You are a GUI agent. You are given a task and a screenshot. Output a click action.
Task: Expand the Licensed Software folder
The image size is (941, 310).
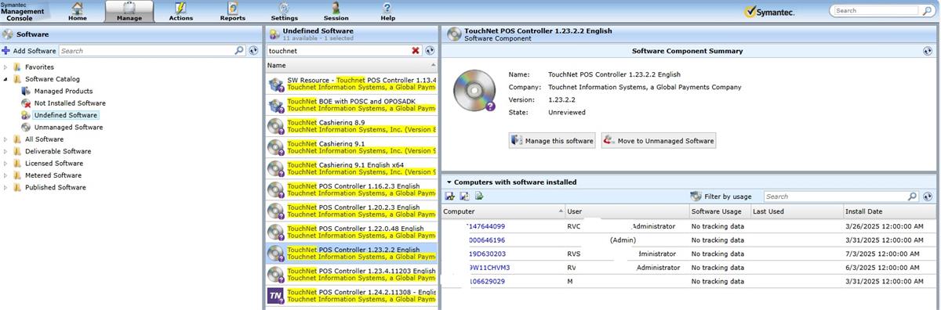pos(5,164)
